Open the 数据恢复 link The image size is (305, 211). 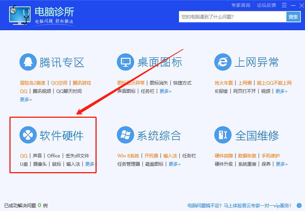click(x=247, y=156)
